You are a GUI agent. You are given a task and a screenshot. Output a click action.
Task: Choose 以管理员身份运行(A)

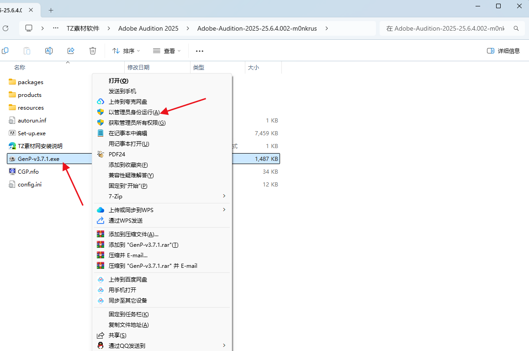162,112
